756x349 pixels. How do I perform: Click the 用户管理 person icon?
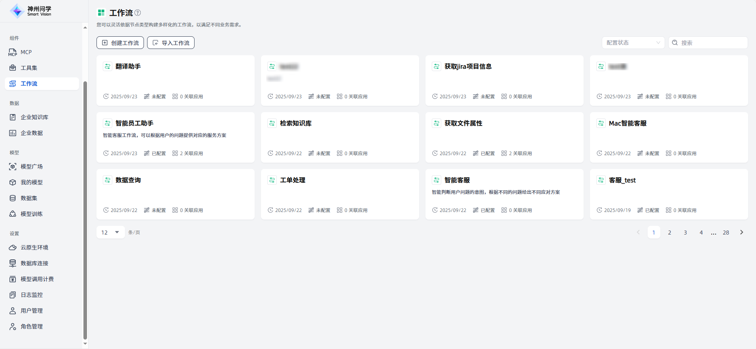point(13,311)
